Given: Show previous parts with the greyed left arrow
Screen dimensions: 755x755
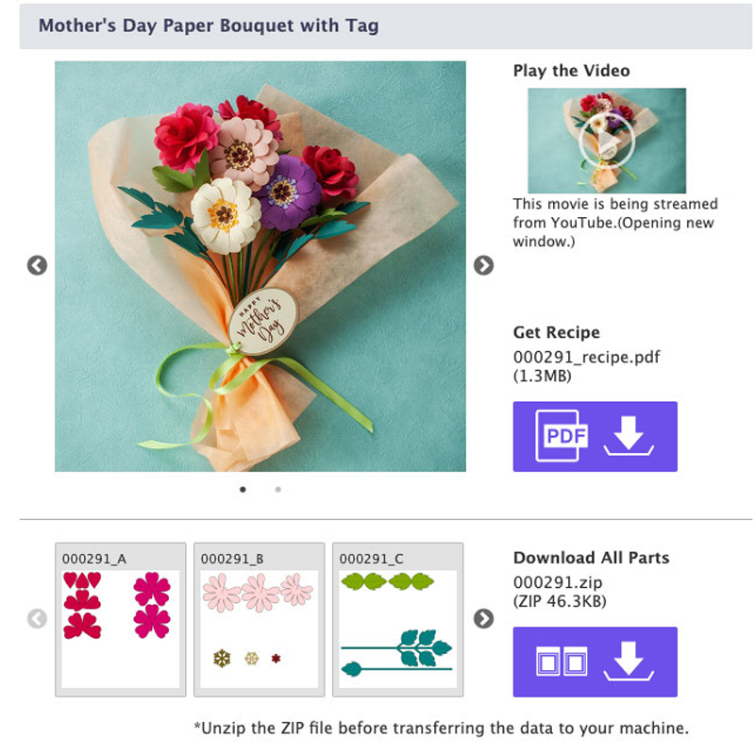Looking at the screenshot, I should click(x=37, y=619).
